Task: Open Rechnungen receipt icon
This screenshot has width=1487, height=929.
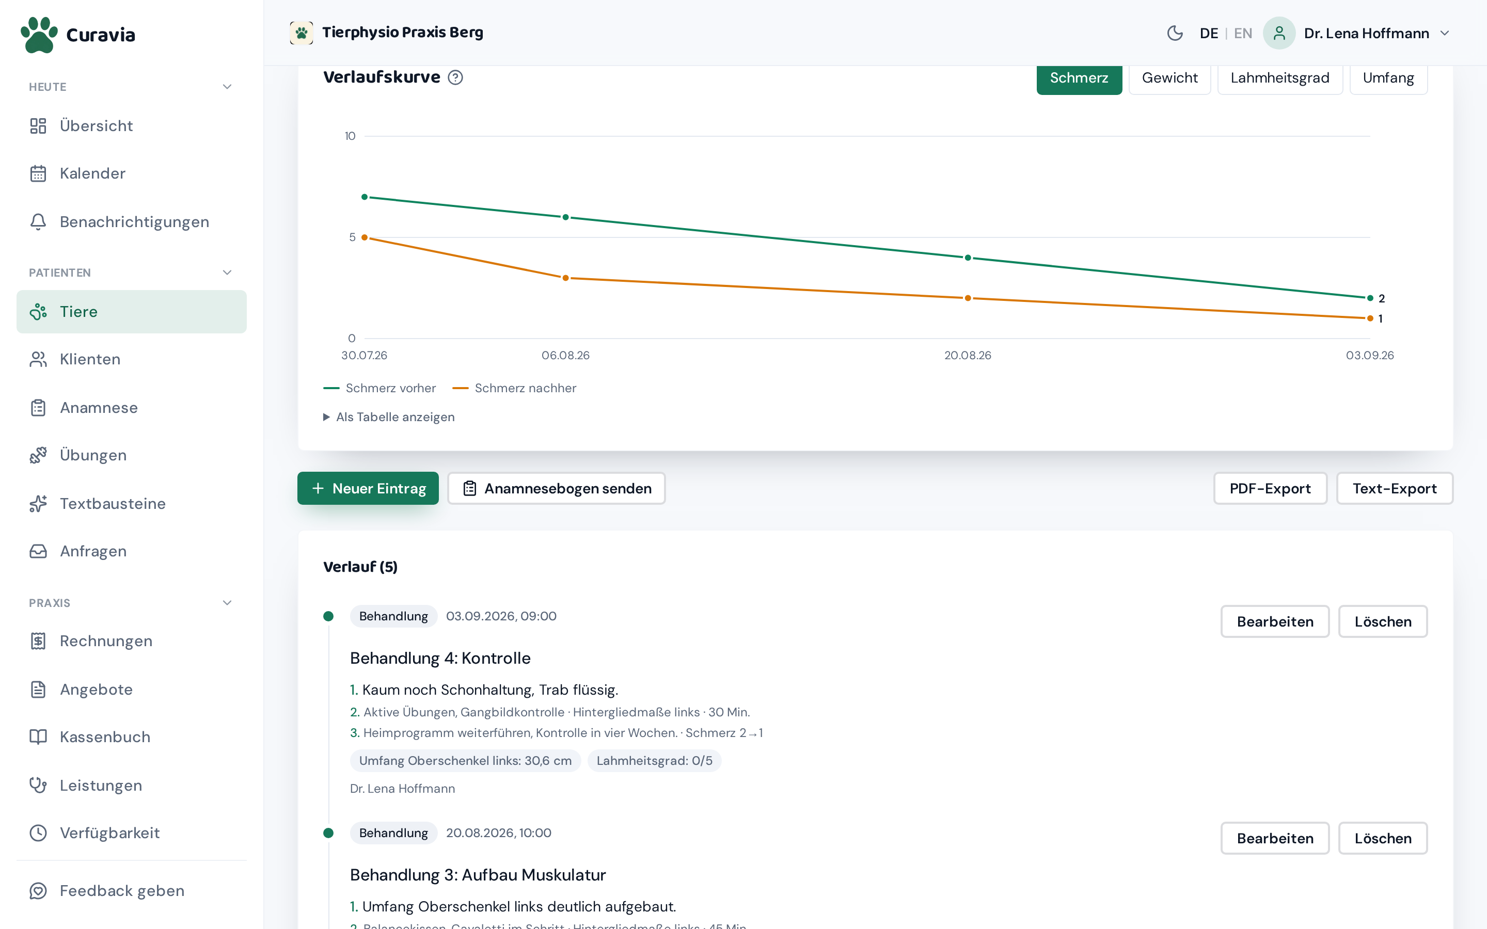Action: click(38, 641)
